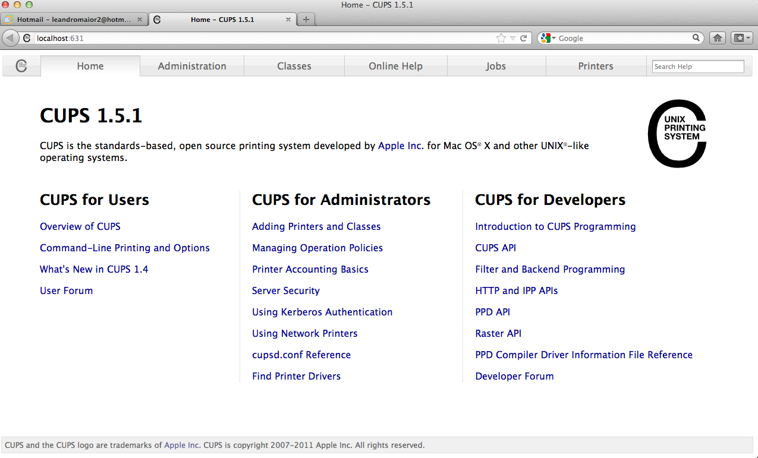The width and height of the screenshot is (758, 458).
Task: Open a new browser tab with the plus
Action: click(x=306, y=19)
